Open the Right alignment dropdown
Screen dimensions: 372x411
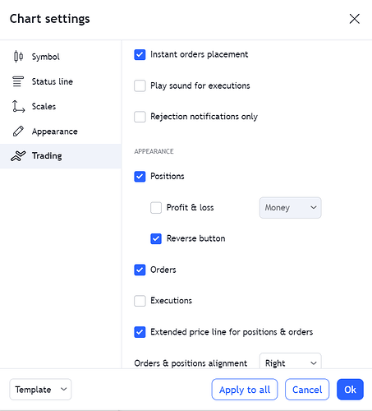pos(290,362)
